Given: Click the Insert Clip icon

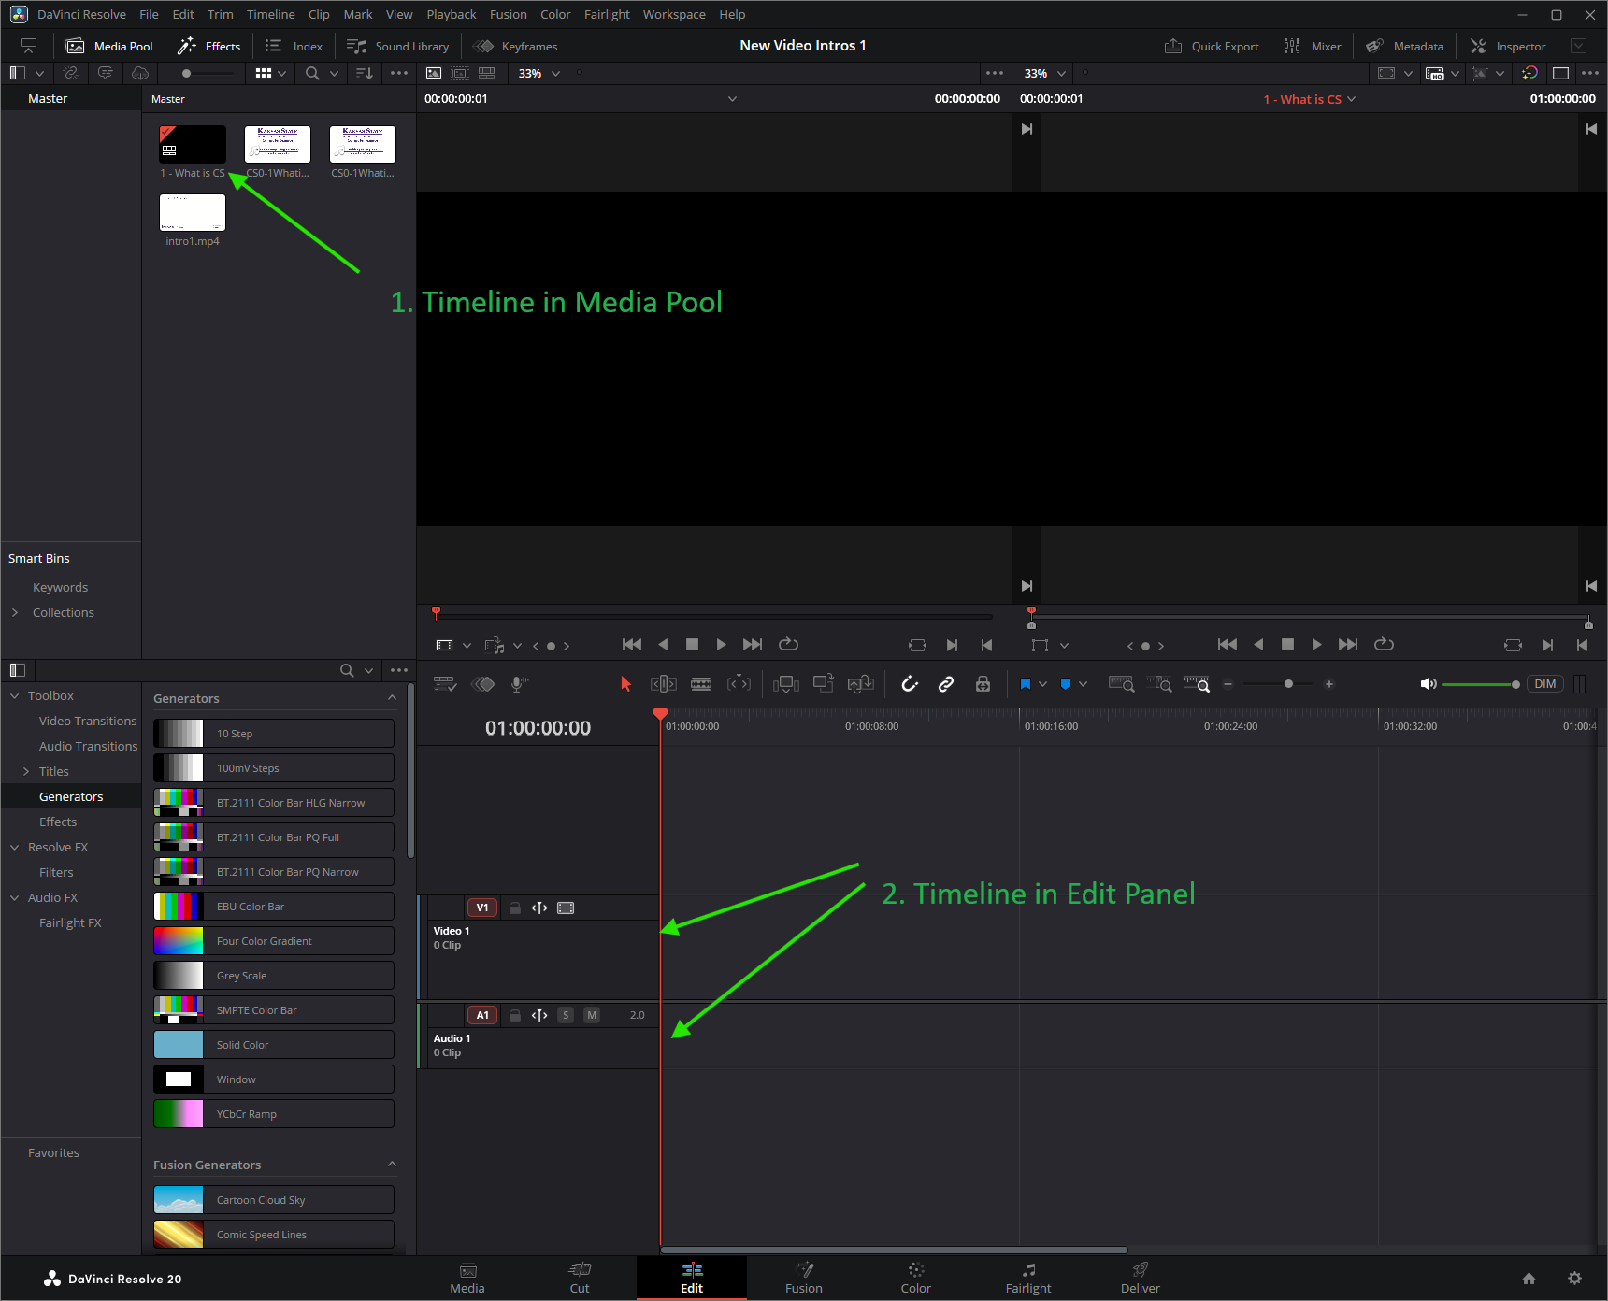Looking at the screenshot, I should [x=785, y=684].
